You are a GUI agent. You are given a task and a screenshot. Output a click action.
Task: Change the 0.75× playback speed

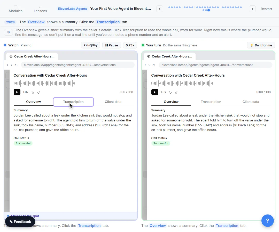coord(130,45)
